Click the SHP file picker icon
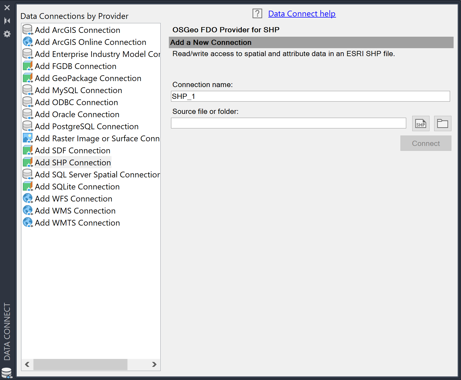461x380 pixels. tap(420, 123)
